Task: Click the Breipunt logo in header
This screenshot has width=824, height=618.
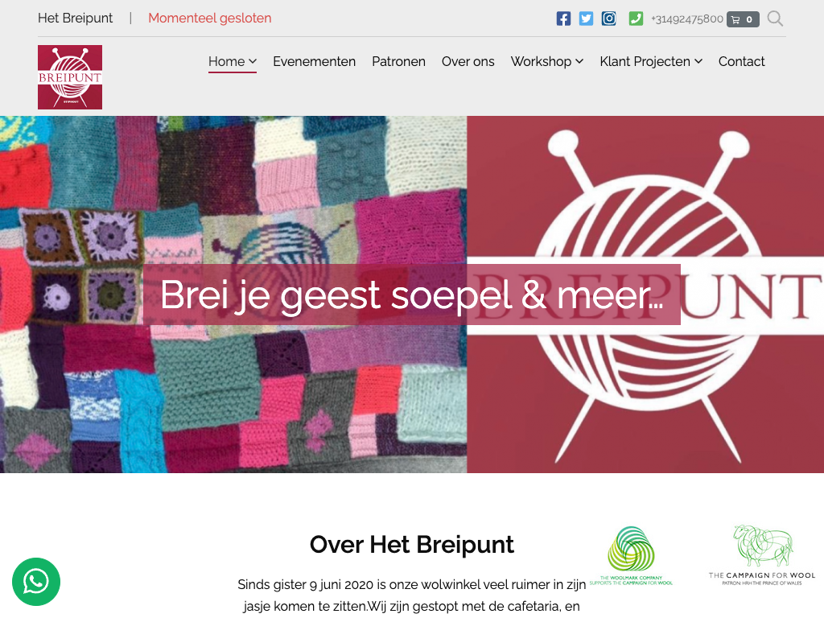Action: [70, 77]
